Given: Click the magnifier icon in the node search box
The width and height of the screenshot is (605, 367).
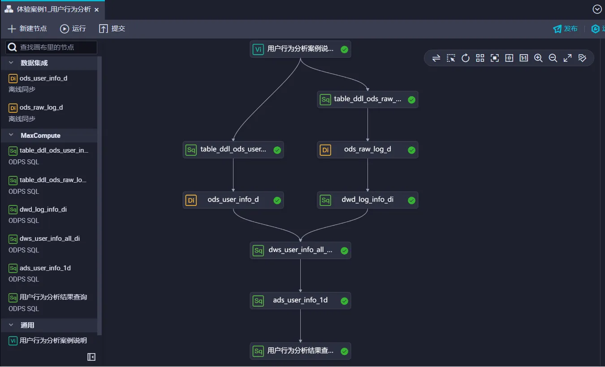Looking at the screenshot, I should (13, 47).
